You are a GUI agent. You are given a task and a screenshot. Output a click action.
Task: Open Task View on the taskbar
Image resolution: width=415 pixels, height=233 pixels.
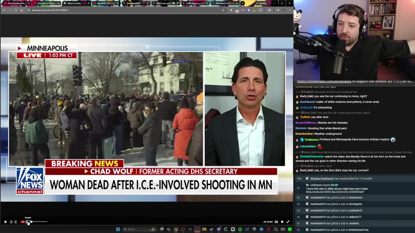(x=162, y=229)
